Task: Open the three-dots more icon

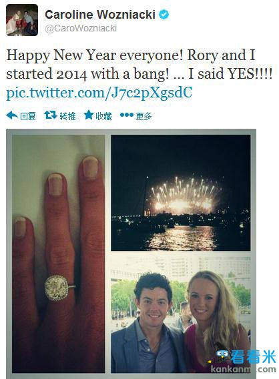Action: coord(126,115)
